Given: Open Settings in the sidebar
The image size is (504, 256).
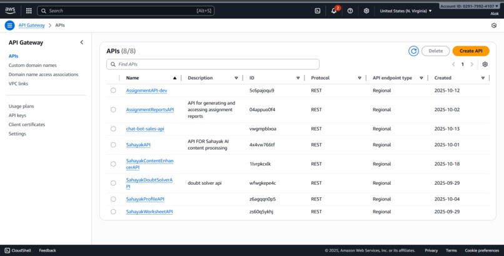Looking at the screenshot, I should click(x=18, y=134).
